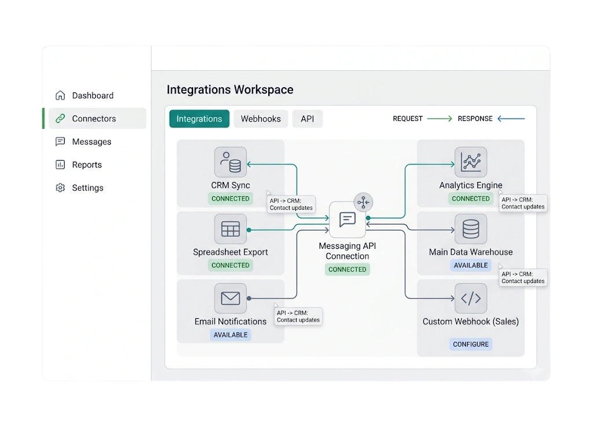Click the CONFIGURE button for Custom Webhook
The height and width of the screenshot is (428, 592).
point(471,344)
